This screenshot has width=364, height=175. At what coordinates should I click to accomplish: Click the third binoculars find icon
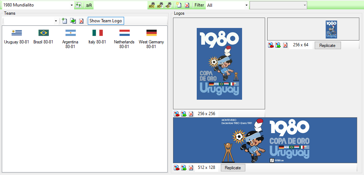[168, 5]
